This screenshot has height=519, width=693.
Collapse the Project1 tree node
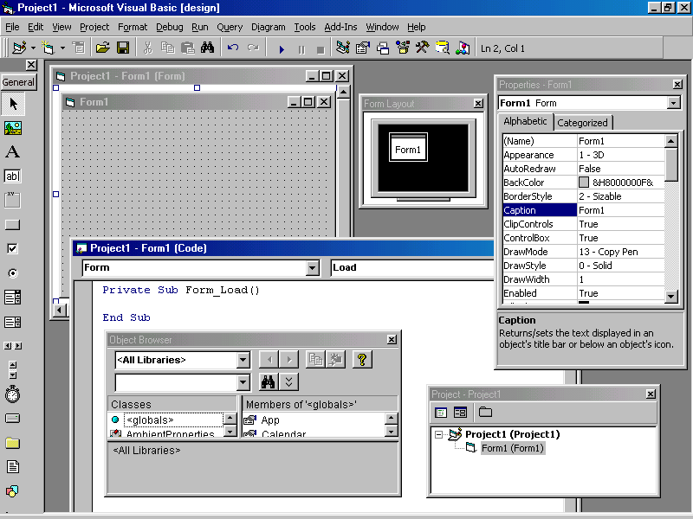tap(438, 435)
